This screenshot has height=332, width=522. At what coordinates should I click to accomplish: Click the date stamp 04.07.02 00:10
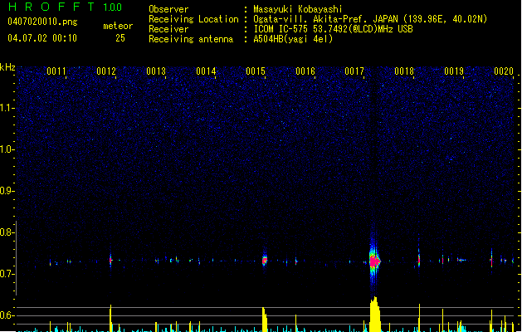click(x=42, y=38)
